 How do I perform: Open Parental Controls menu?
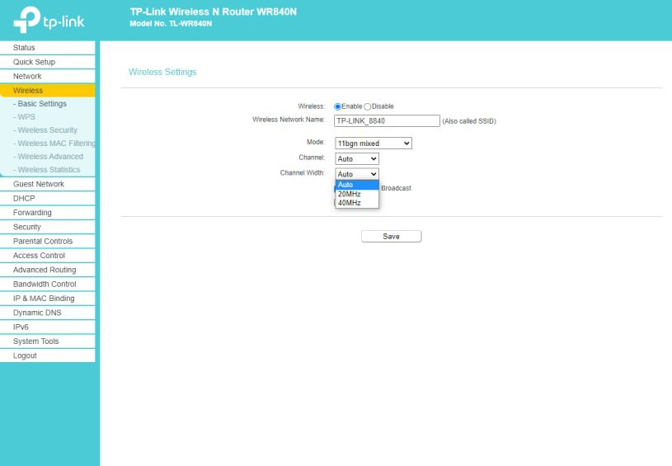click(x=48, y=241)
